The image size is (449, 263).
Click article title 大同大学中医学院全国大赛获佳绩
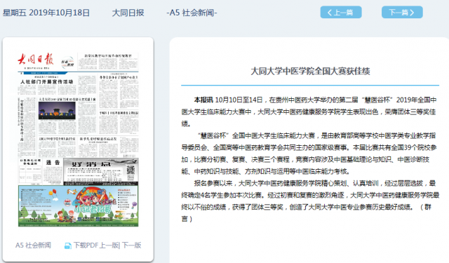pos(310,71)
